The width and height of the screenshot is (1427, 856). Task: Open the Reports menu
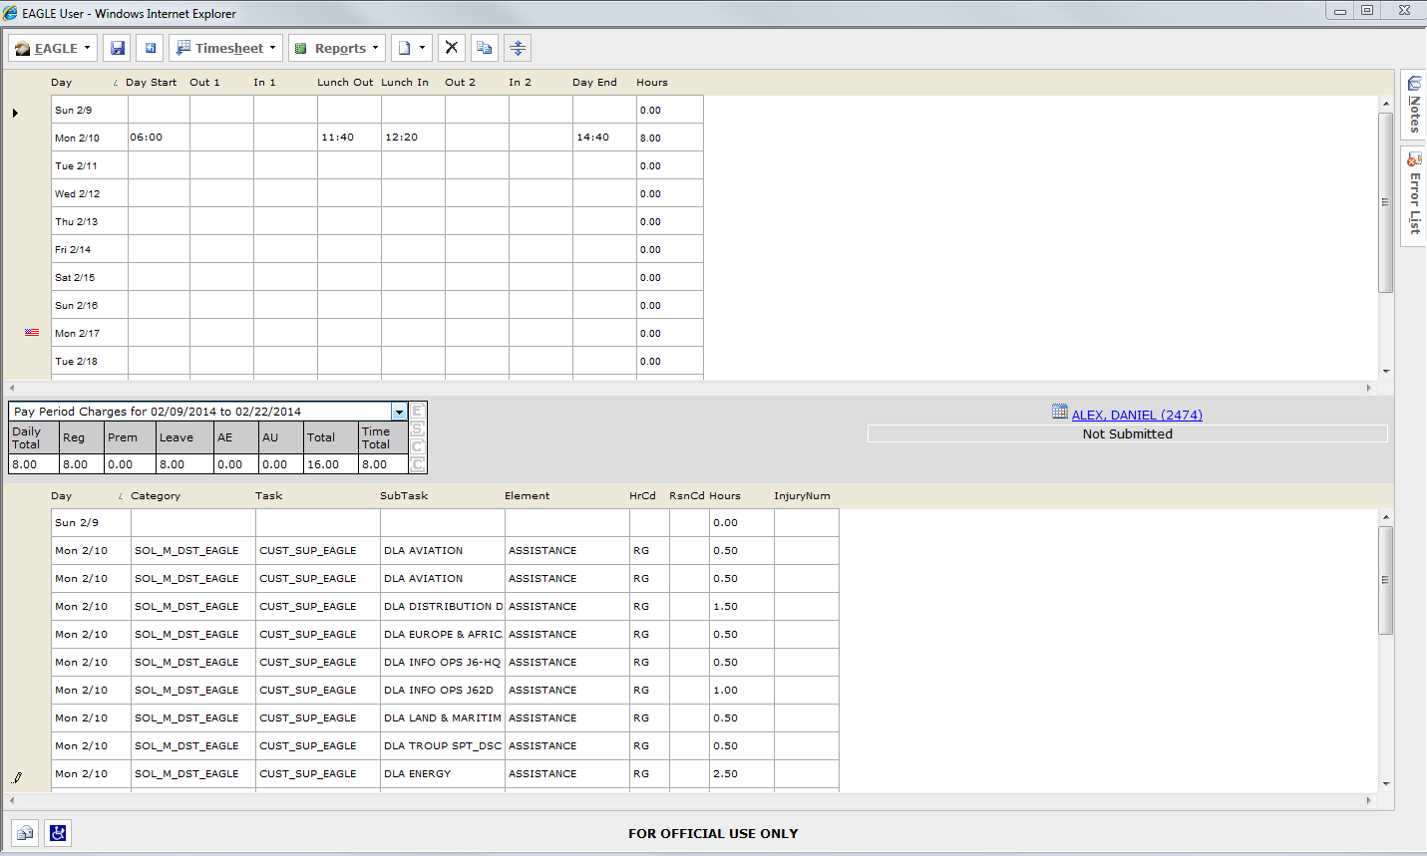(x=337, y=48)
